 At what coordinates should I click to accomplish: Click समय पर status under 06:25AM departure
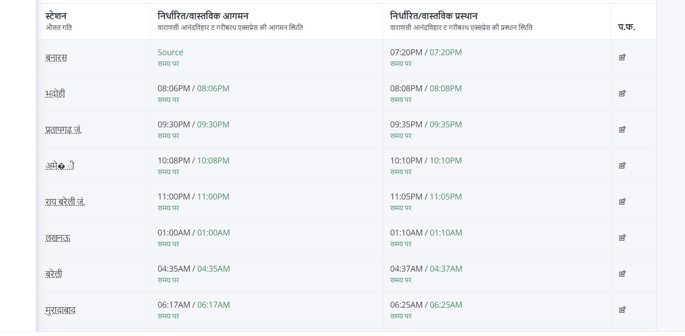pos(401,316)
